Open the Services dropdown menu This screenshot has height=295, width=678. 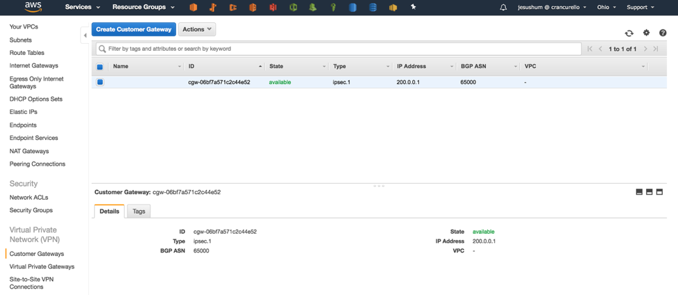82,7
